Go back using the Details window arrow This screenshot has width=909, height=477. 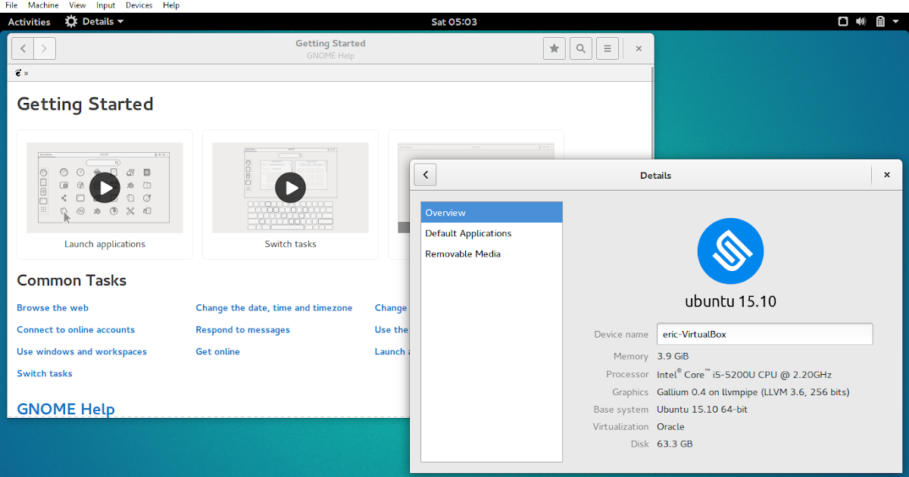425,175
